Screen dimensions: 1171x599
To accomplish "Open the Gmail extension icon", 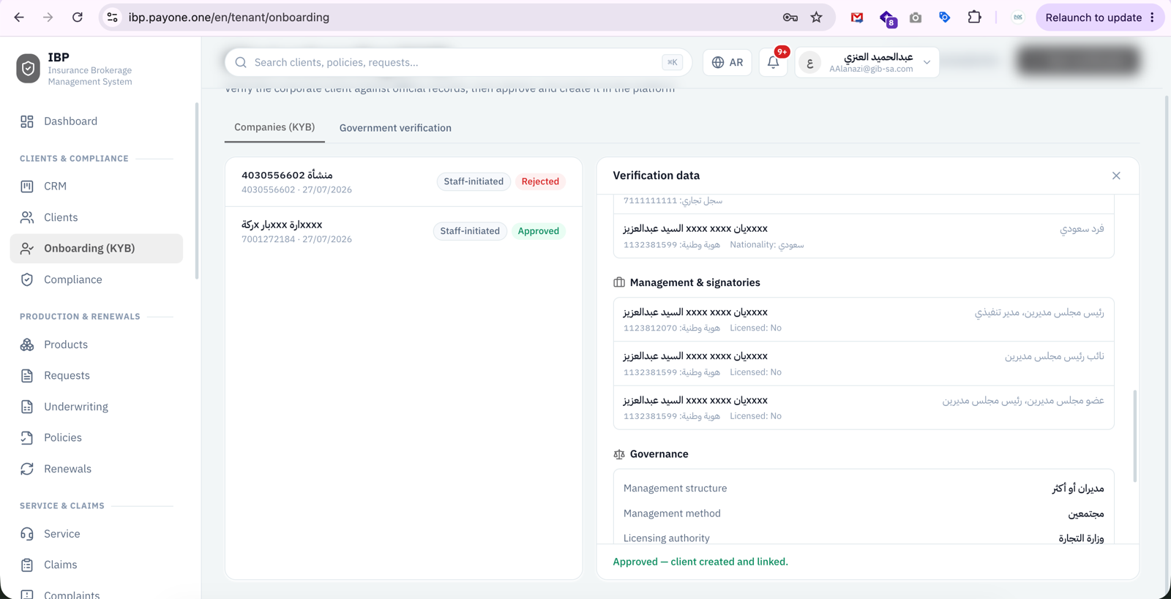I will coord(857,18).
